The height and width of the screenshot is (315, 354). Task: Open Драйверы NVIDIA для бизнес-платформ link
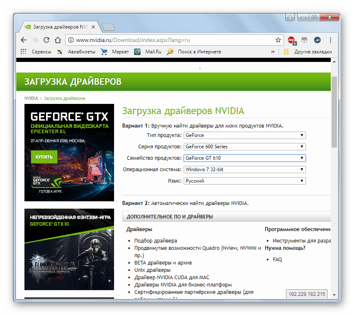(183, 285)
